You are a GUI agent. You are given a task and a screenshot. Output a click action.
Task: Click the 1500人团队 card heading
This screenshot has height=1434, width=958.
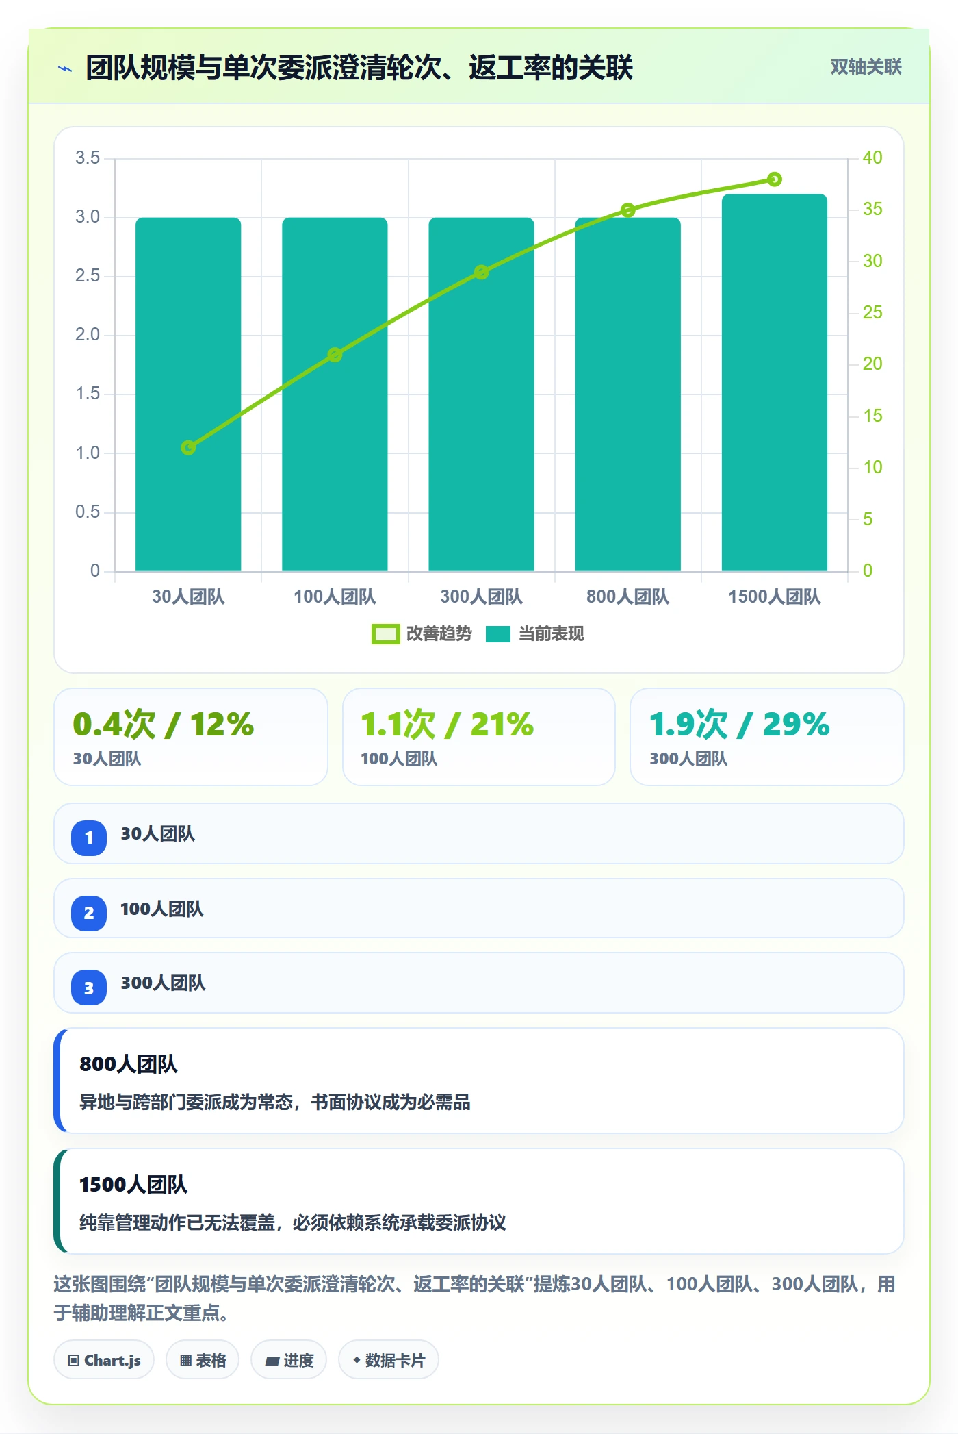tap(133, 1185)
